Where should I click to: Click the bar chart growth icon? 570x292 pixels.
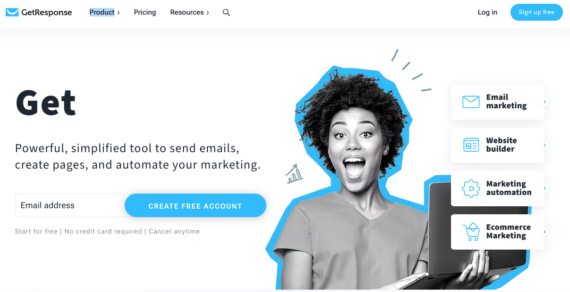[x=294, y=174]
